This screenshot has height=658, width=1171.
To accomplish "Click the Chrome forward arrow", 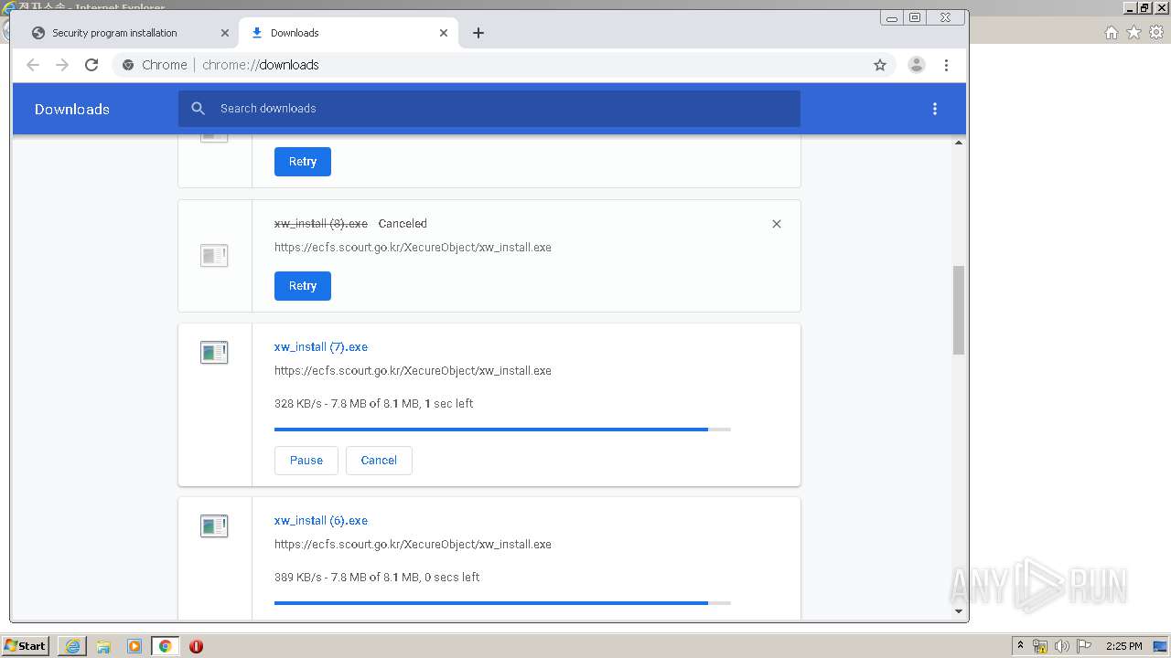I will pyautogui.click(x=62, y=65).
